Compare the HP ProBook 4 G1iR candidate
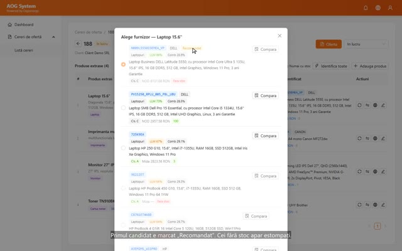 pyautogui.click(x=256, y=216)
